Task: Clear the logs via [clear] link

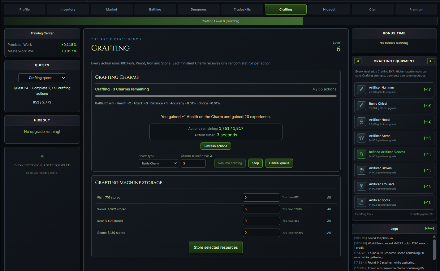Action: point(429,228)
